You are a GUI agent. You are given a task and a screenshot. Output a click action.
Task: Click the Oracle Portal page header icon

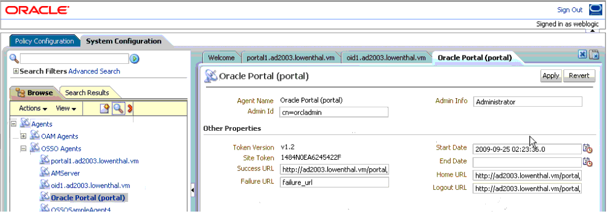211,76
